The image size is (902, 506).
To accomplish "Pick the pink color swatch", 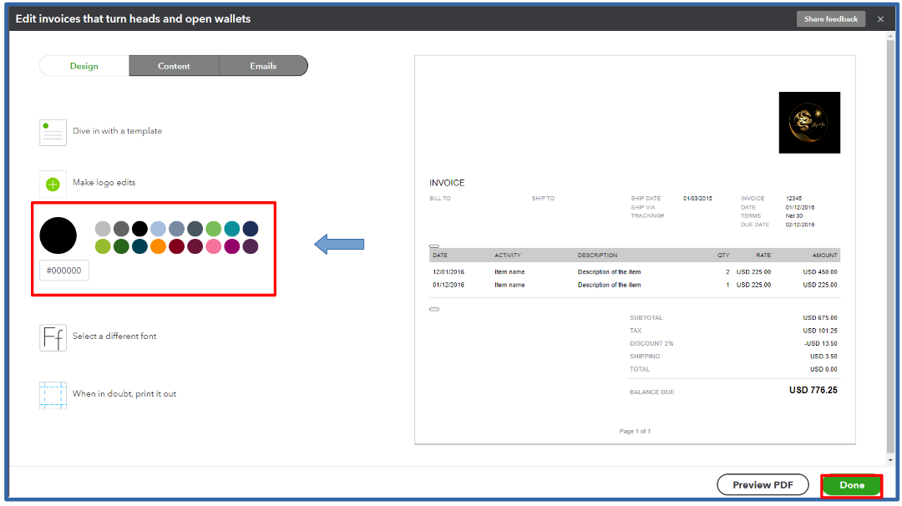I will coord(214,246).
